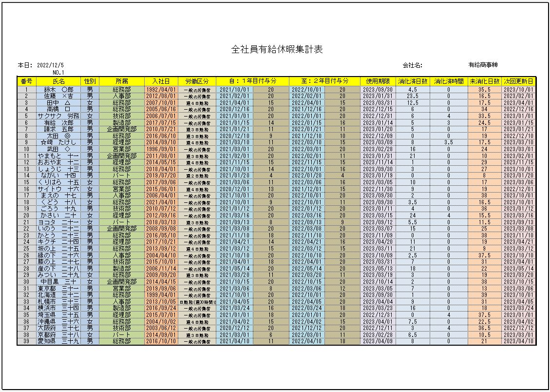Image resolution: width=550 pixels, height=392 pixels.
Task: Select the name 崖の下 二十八
Action: (58, 268)
